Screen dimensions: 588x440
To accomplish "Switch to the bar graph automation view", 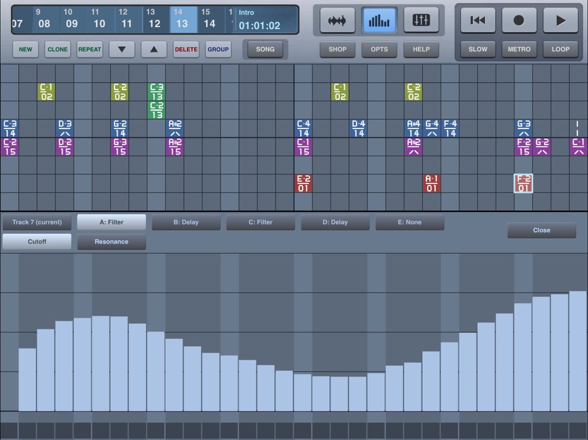I will pos(379,20).
